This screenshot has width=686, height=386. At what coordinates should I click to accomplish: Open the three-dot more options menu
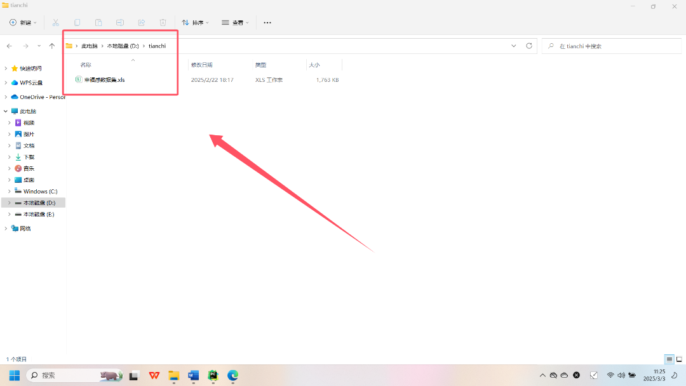pos(267,22)
